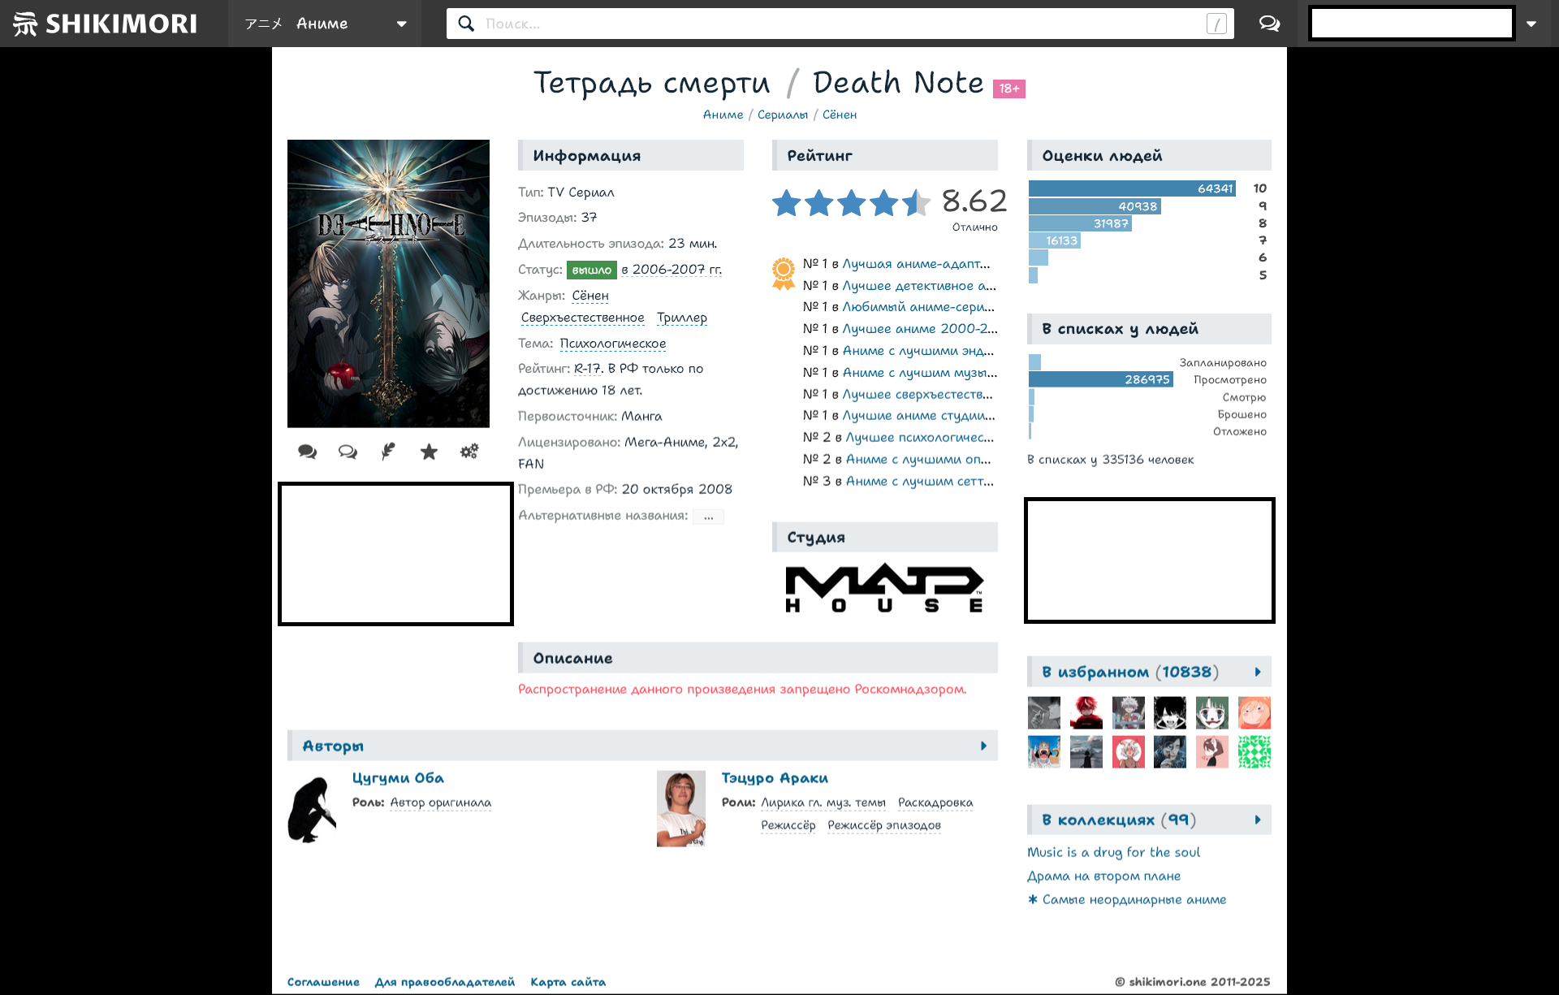Screen dimensions: 1559x995
Task: Click the feather quill review icon
Action: click(388, 452)
